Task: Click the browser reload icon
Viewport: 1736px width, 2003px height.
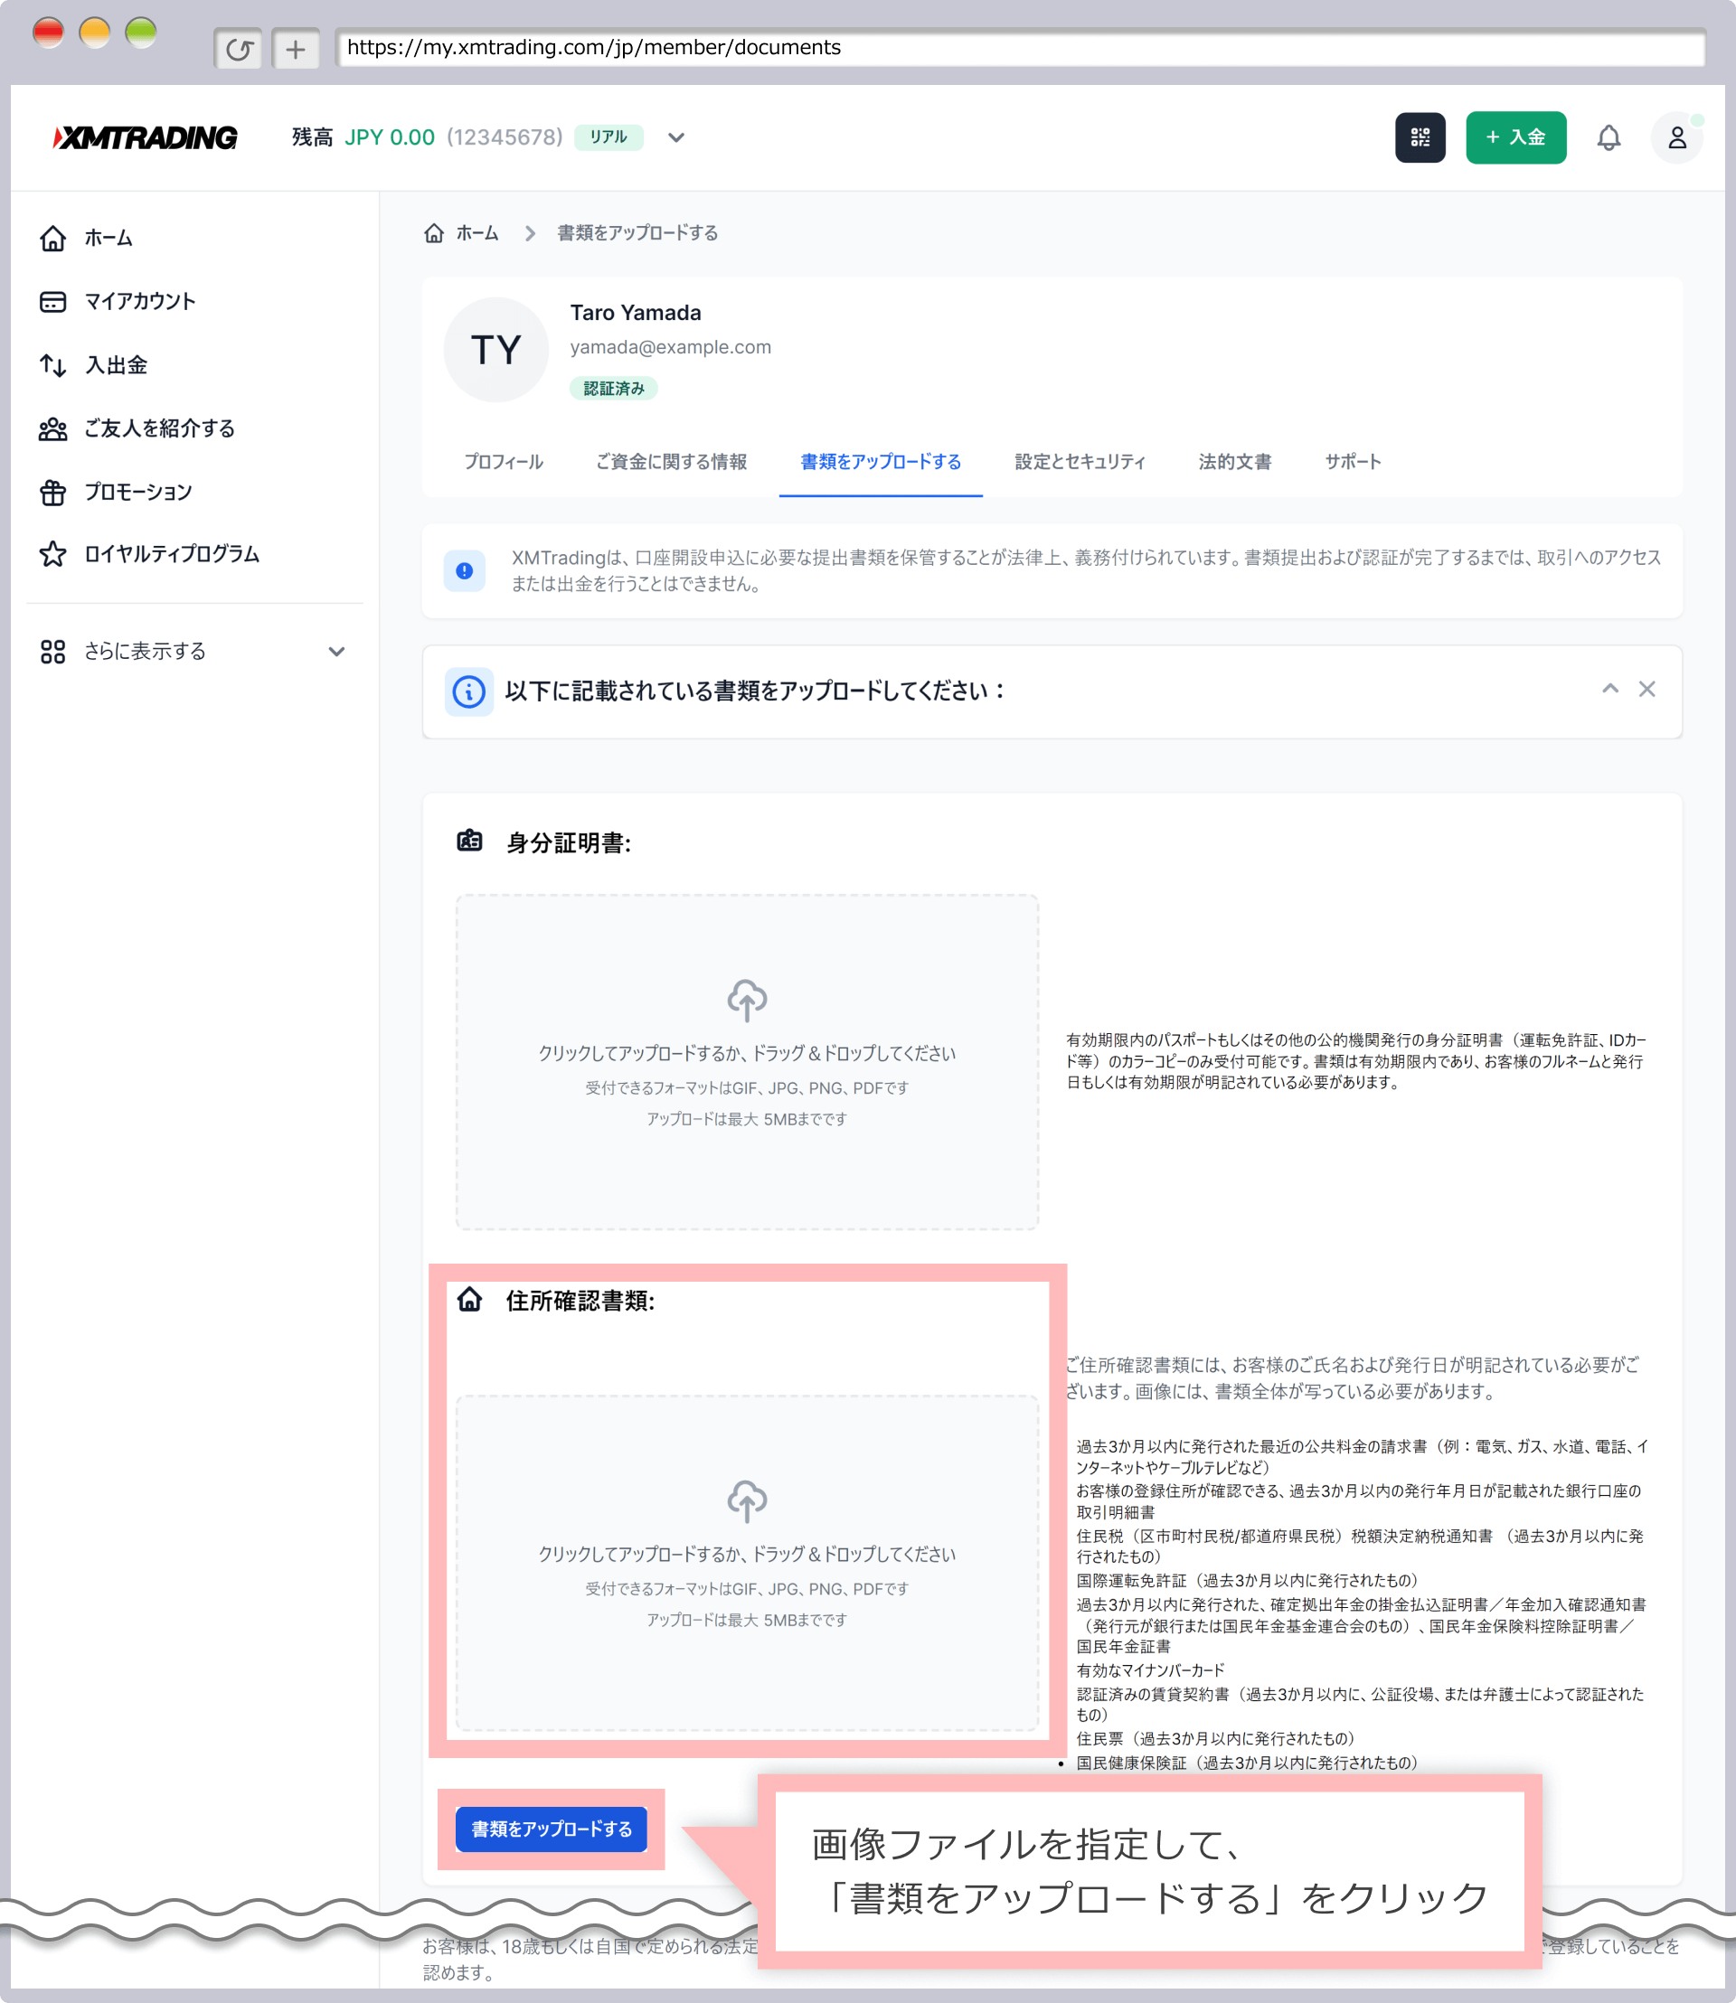Action: tap(239, 49)
